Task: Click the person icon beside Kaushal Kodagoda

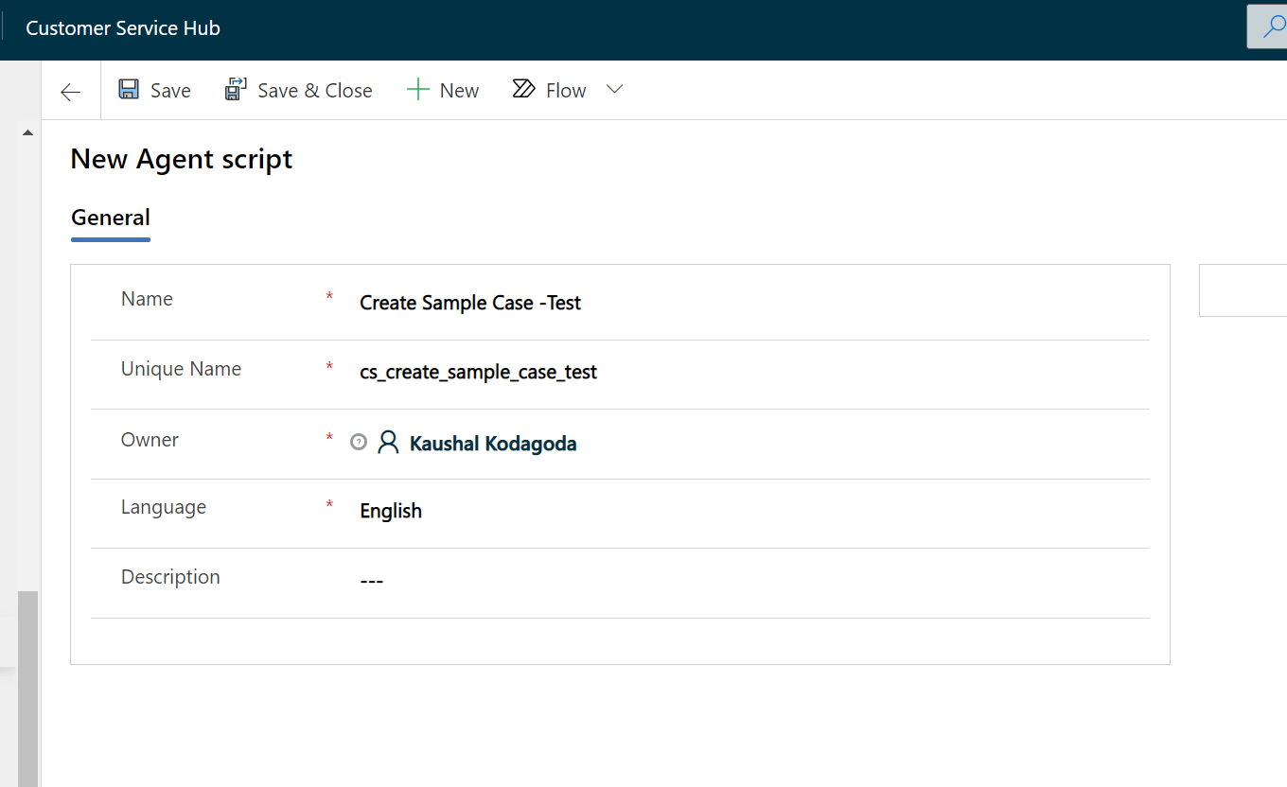Action: [x=388, y=443]
